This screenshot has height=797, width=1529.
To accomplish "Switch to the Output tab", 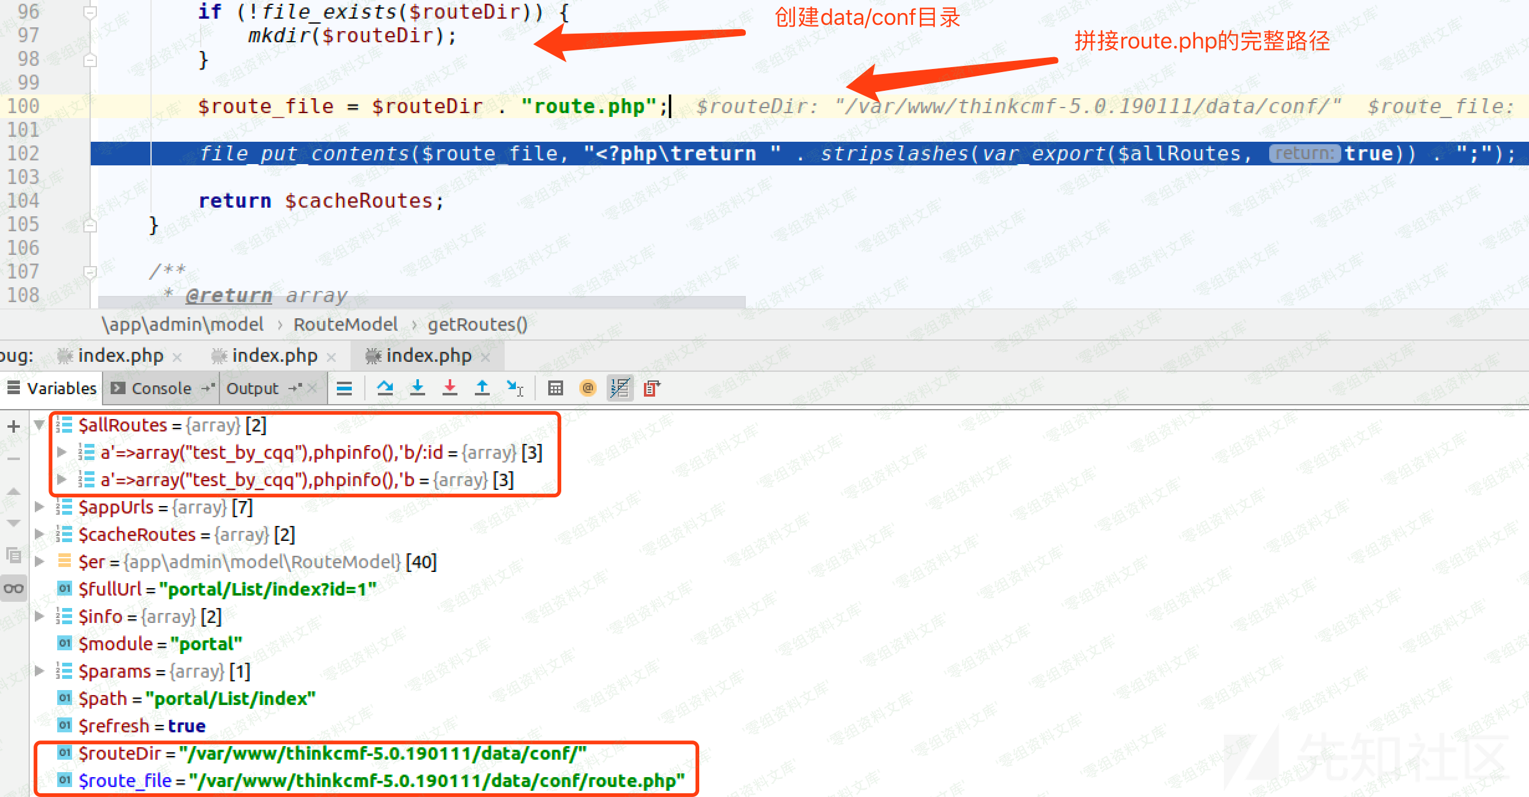I will (x=252, y=389).
